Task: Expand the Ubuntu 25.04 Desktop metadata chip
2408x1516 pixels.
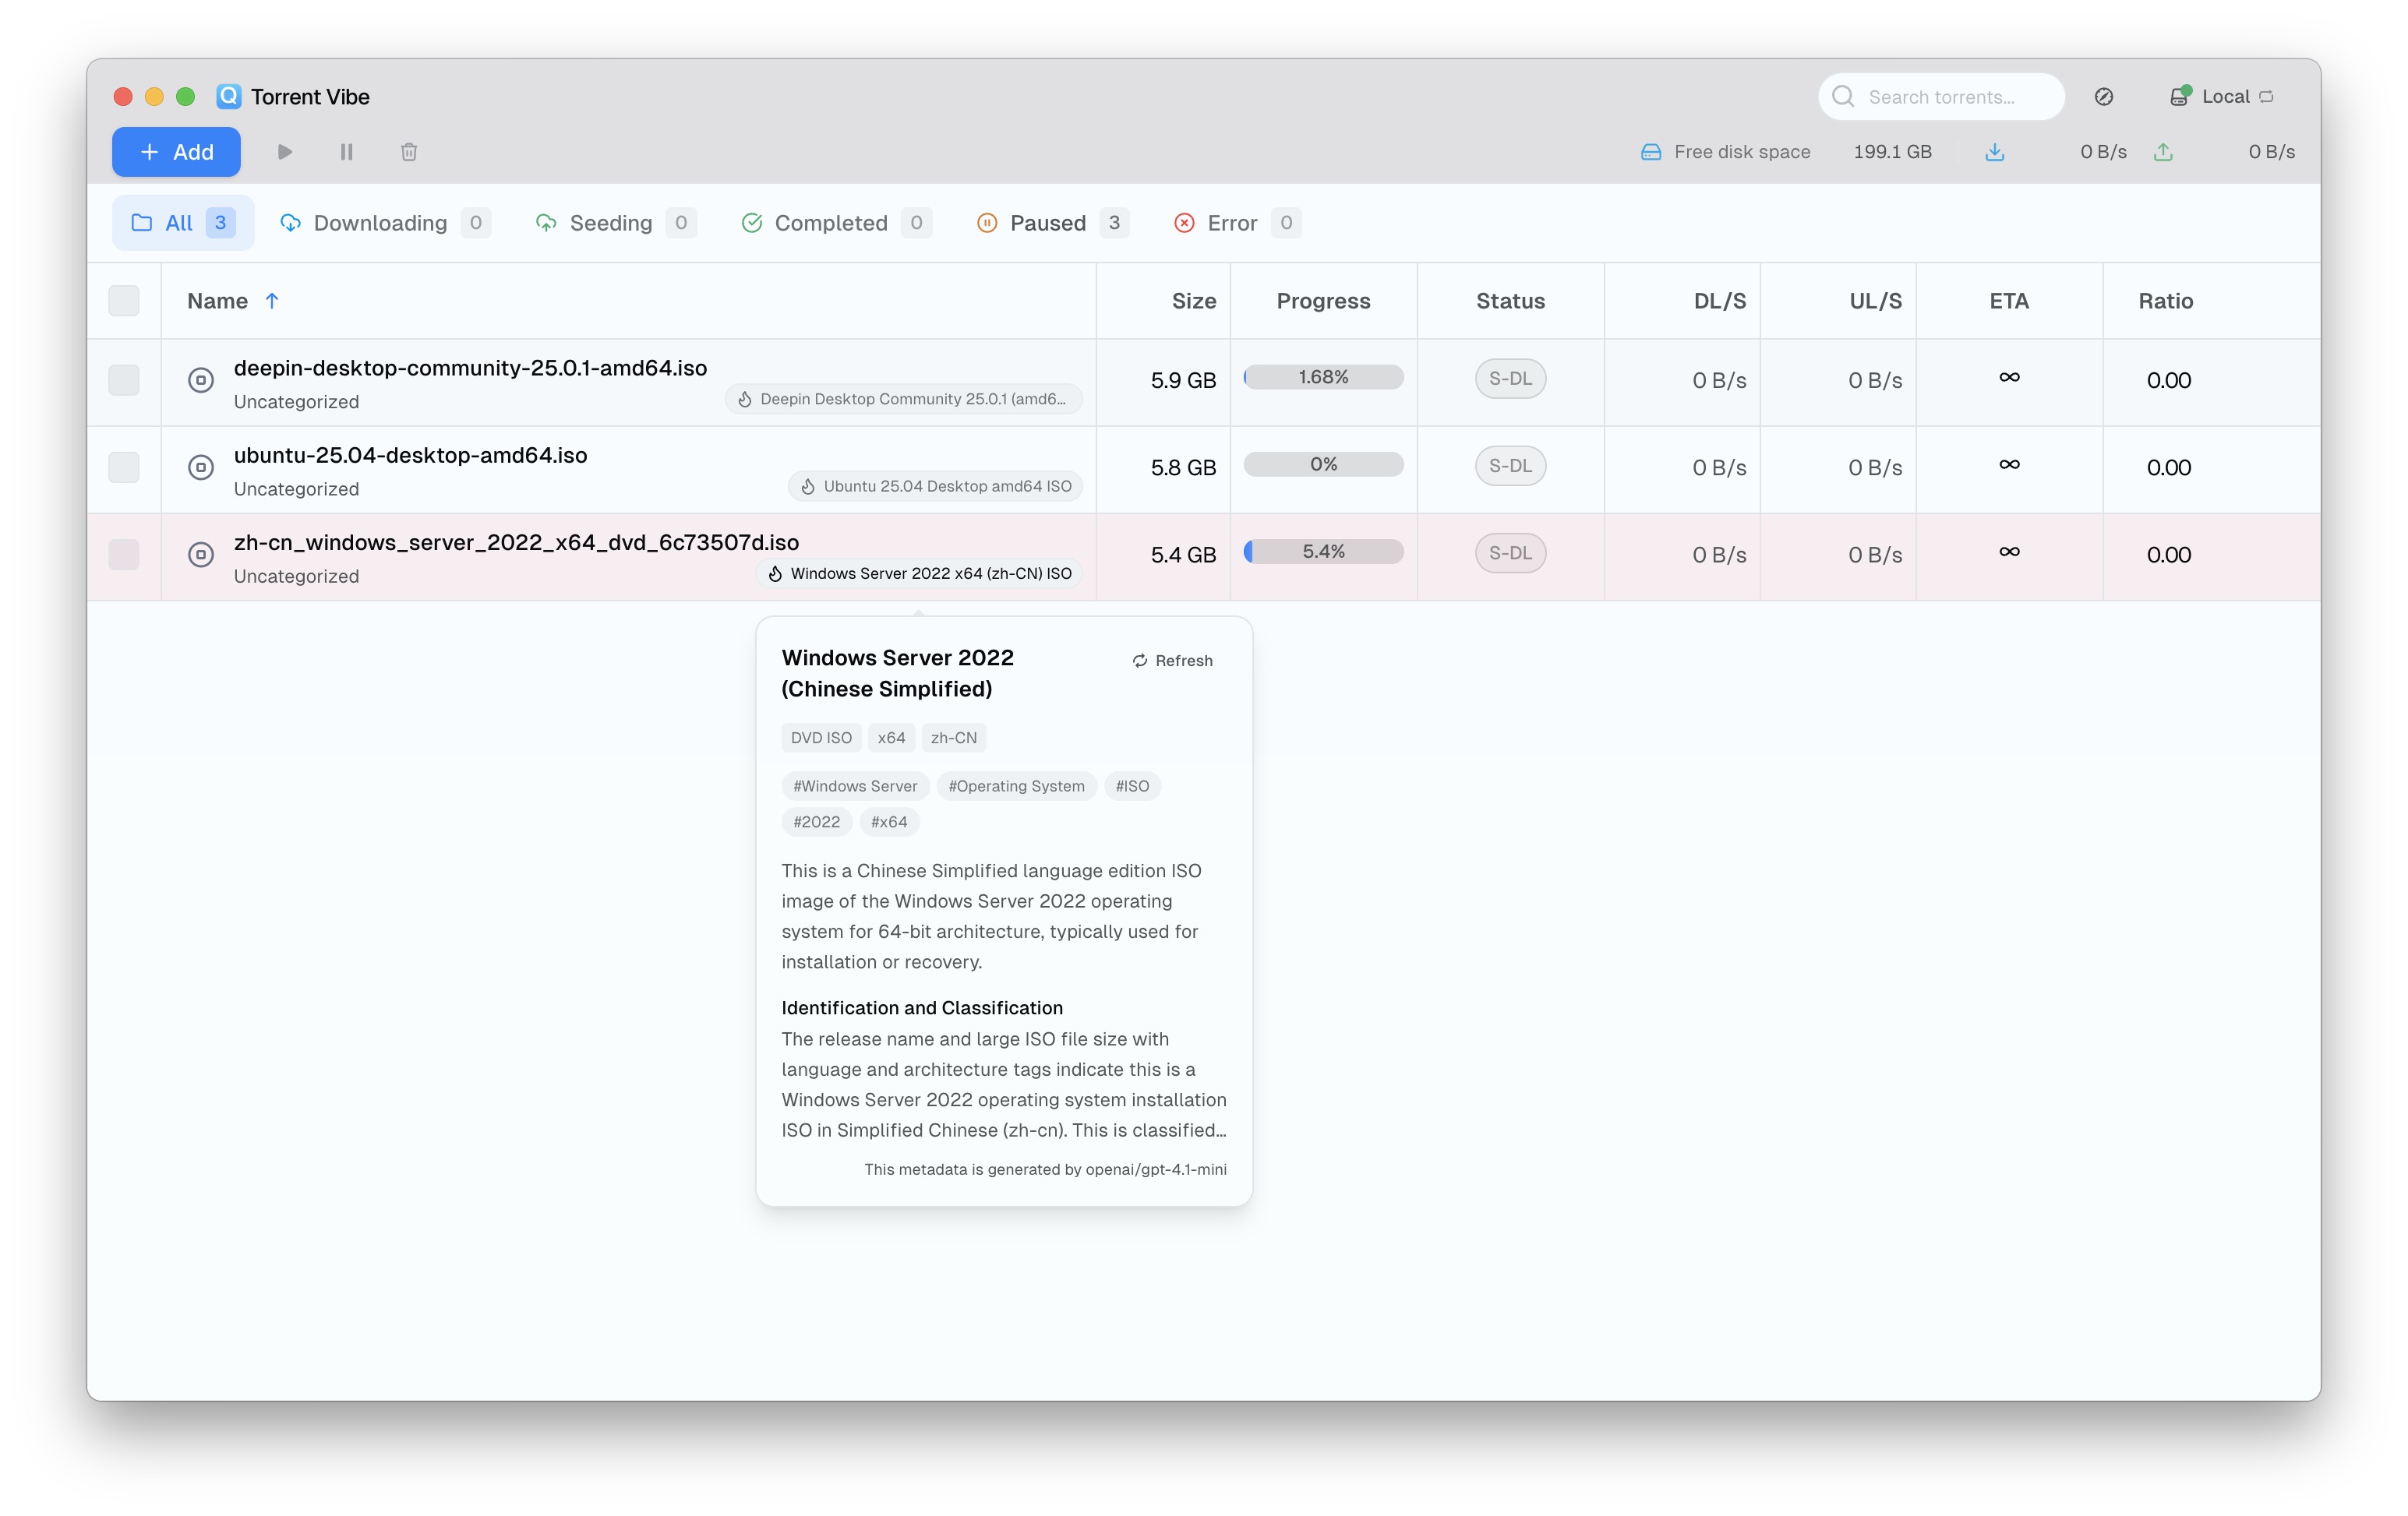Action: pos(935,486)
